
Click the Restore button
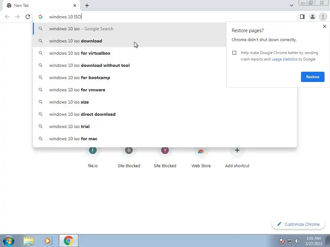click(x=313, y=77)
